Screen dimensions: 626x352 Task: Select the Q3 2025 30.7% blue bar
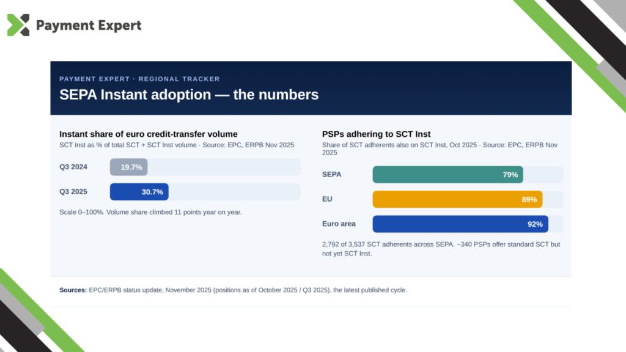(139, 192)
